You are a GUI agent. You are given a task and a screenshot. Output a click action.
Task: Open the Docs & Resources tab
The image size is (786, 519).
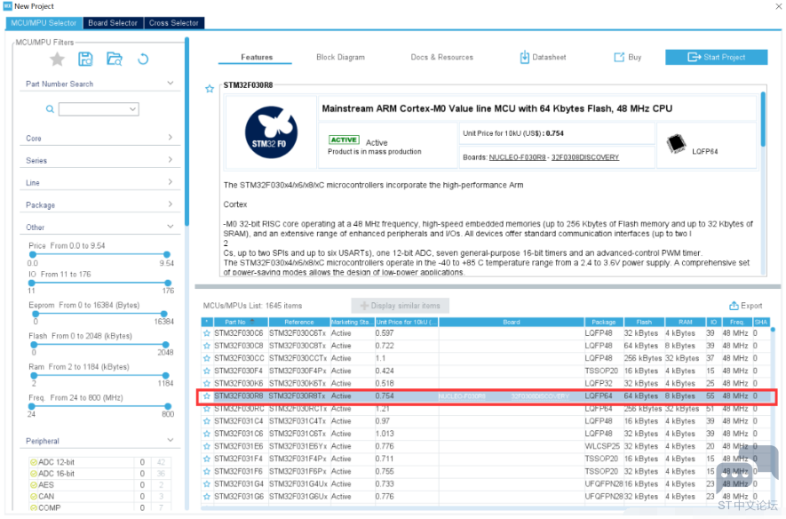441,57
